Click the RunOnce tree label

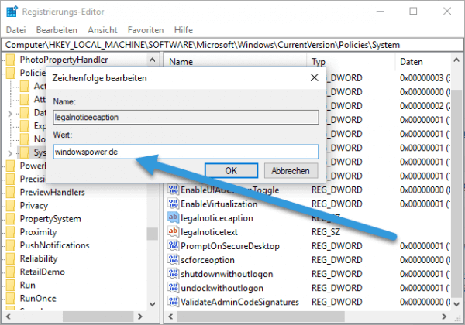(x=38, y=299)
